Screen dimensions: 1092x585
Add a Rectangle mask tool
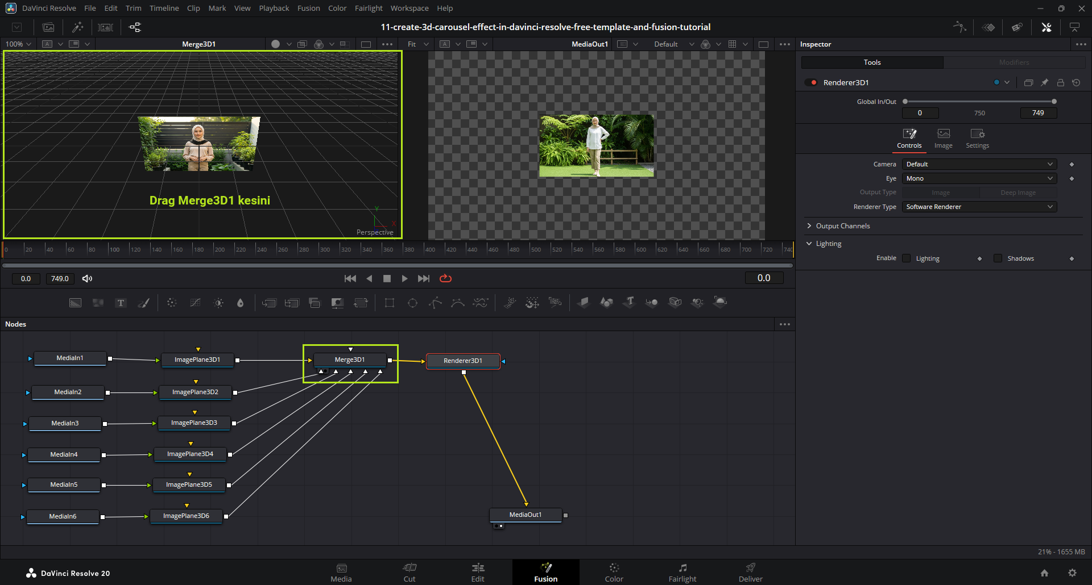click(390, 303)
